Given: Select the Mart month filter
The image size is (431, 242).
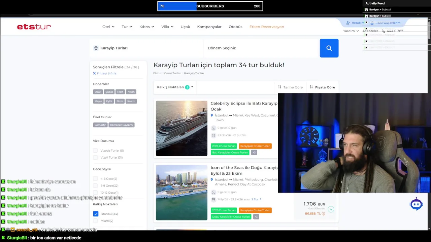Looking at the screenshot, I should 120,92.
